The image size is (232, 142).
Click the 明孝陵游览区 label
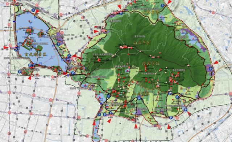(121, 66)
